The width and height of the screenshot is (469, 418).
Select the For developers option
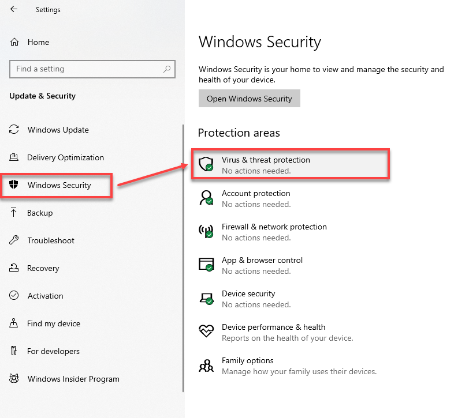[x=52, y=351]
